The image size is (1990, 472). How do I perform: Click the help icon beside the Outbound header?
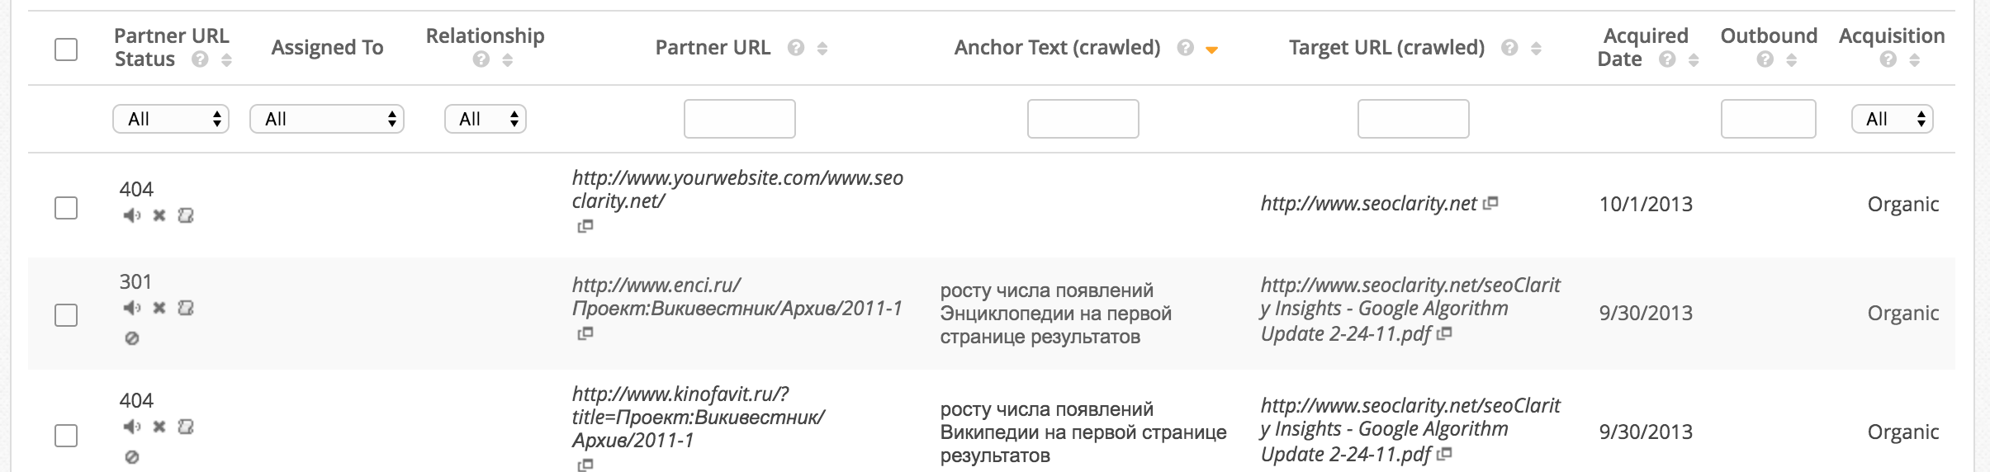1765,59
